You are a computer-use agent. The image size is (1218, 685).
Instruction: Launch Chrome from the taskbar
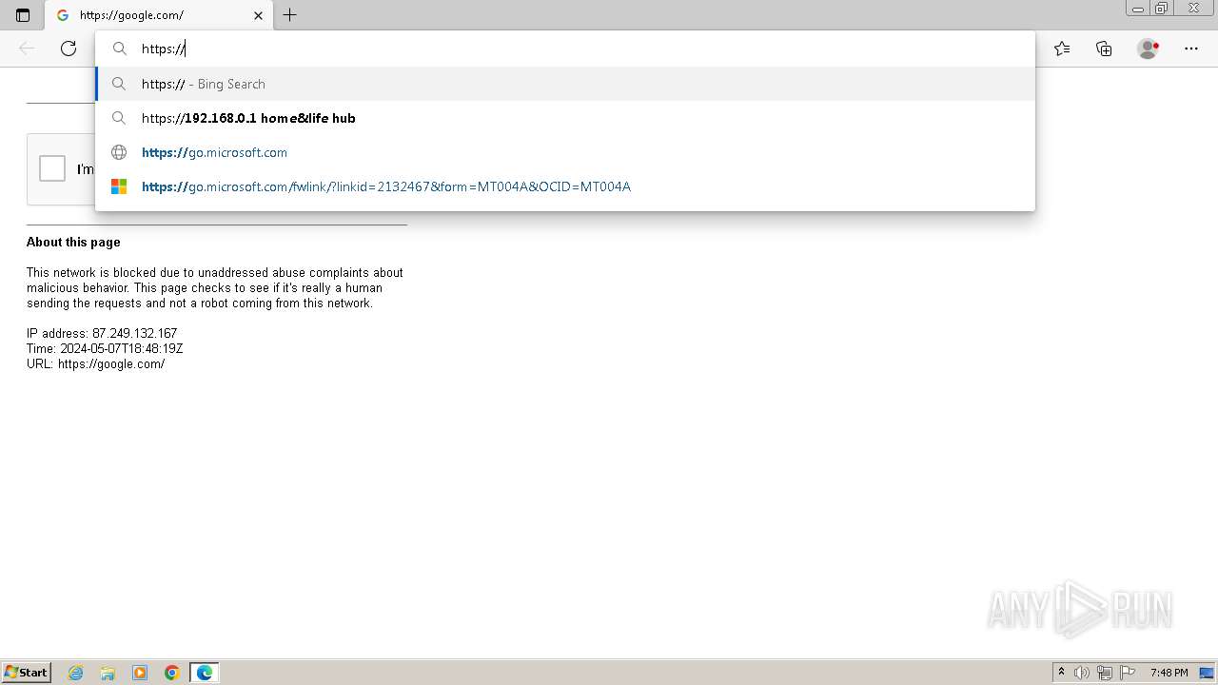172,673
